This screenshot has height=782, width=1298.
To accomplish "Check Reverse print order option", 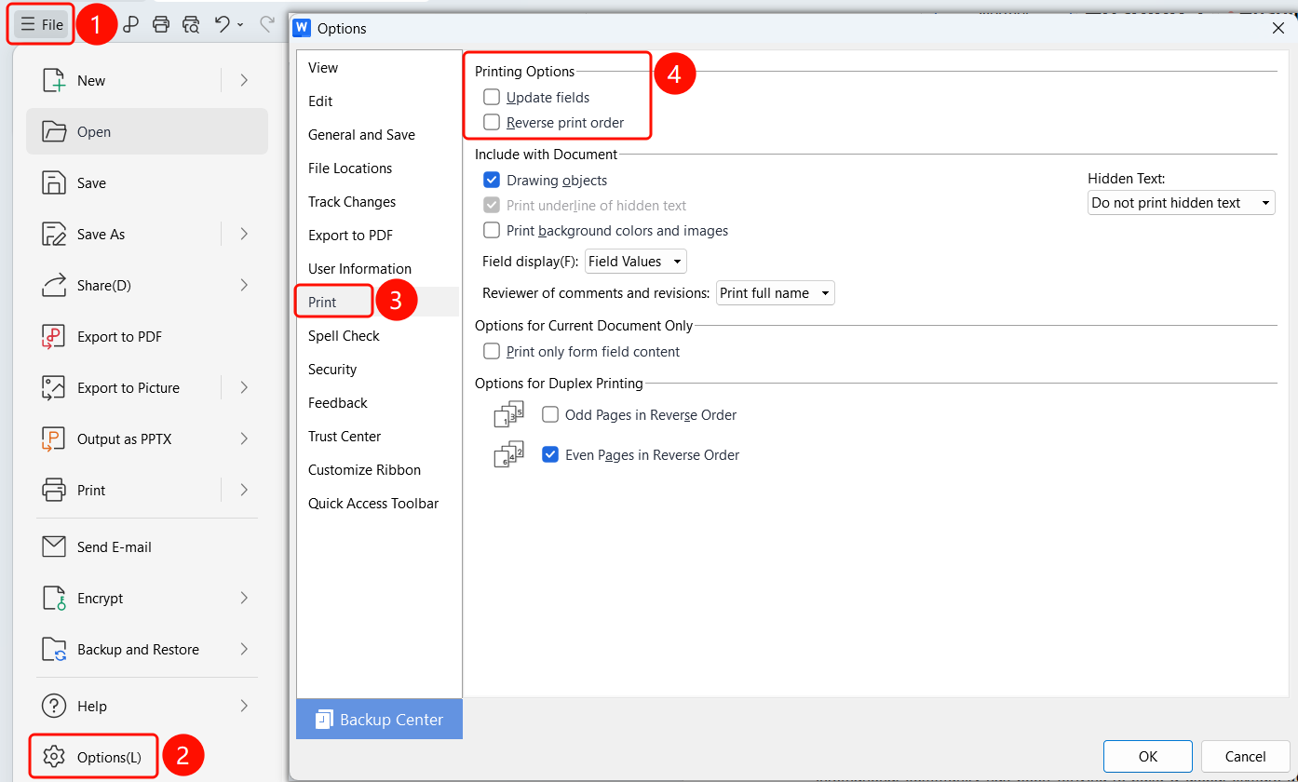I will coord(492,122).
